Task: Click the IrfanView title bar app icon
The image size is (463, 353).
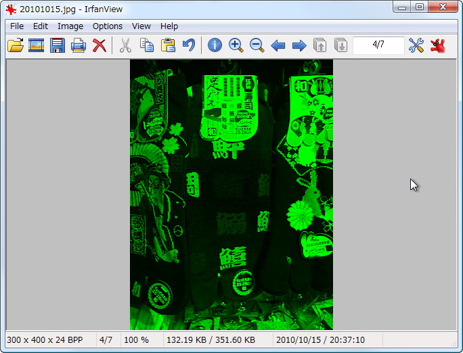Action: pos(12,9)
